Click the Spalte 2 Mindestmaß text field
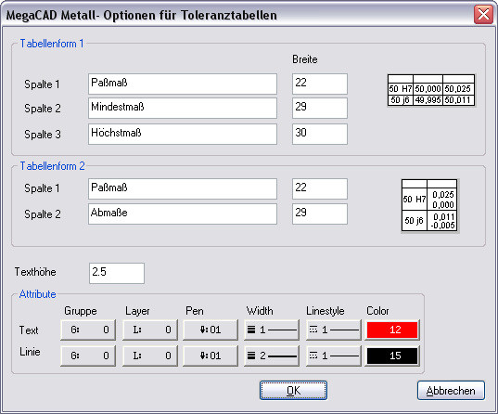The height and width of the screenshot is (414, 498). coord(183,108)
